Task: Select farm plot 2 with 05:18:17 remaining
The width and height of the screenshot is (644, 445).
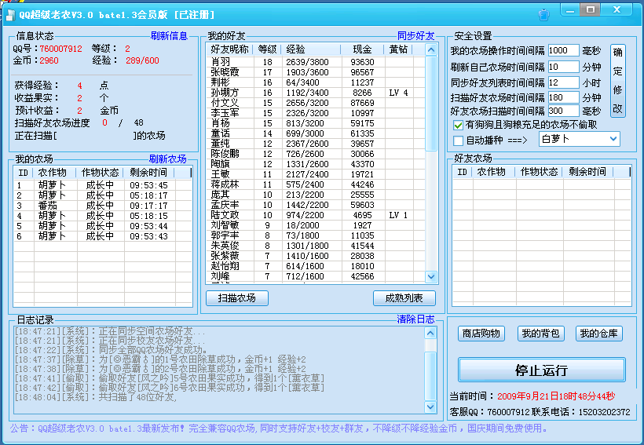Action: click(103, 195)
